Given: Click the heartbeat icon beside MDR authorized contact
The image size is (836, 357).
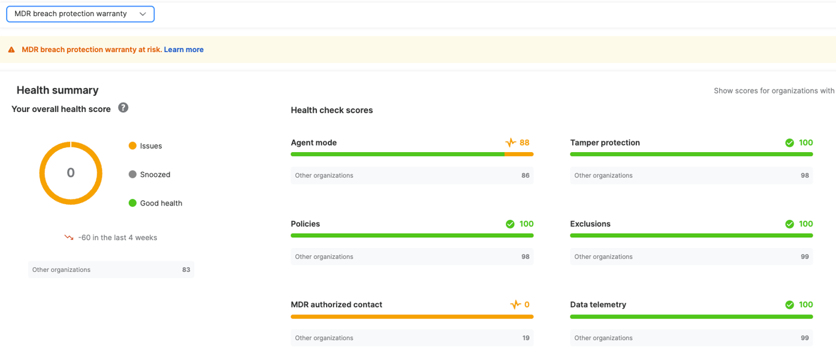Looking at the screenshot, I should (x=517, y=304).
